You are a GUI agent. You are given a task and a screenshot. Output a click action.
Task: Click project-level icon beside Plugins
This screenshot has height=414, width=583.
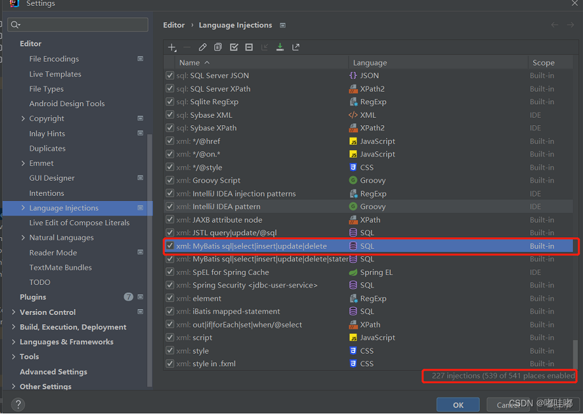point(140,297)
